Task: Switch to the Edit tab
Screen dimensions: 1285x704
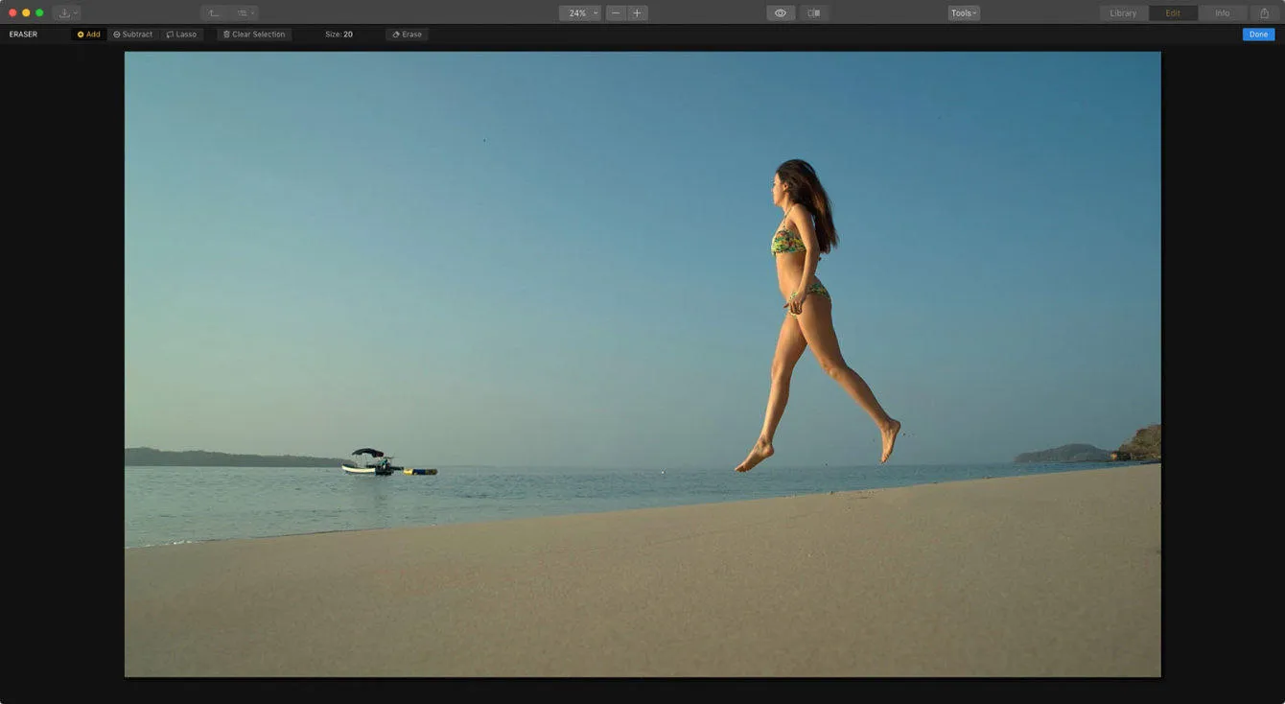Action: (x=1173, y=13)
